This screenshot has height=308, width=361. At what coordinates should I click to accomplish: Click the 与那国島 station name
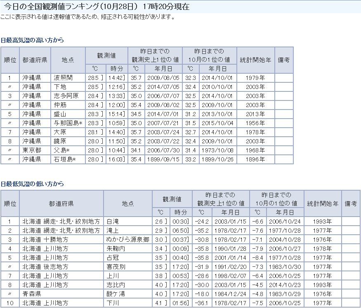pyautogui.click(x=65, y=123)
